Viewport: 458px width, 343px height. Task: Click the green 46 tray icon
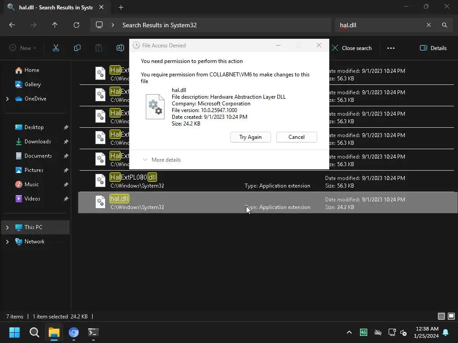(x=363, y=332)
